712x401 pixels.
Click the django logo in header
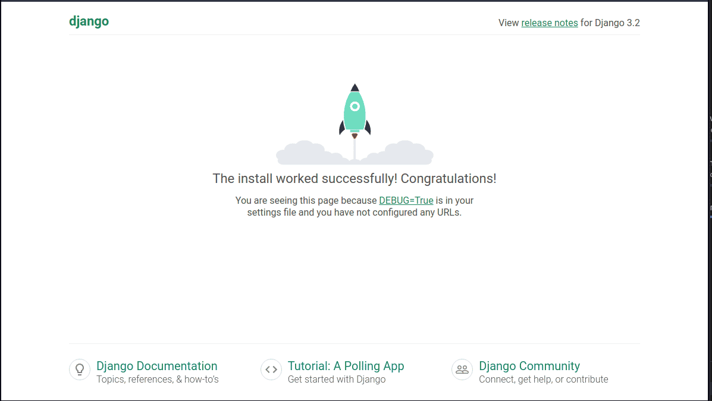pyautogui.click(x=89, y=22)
